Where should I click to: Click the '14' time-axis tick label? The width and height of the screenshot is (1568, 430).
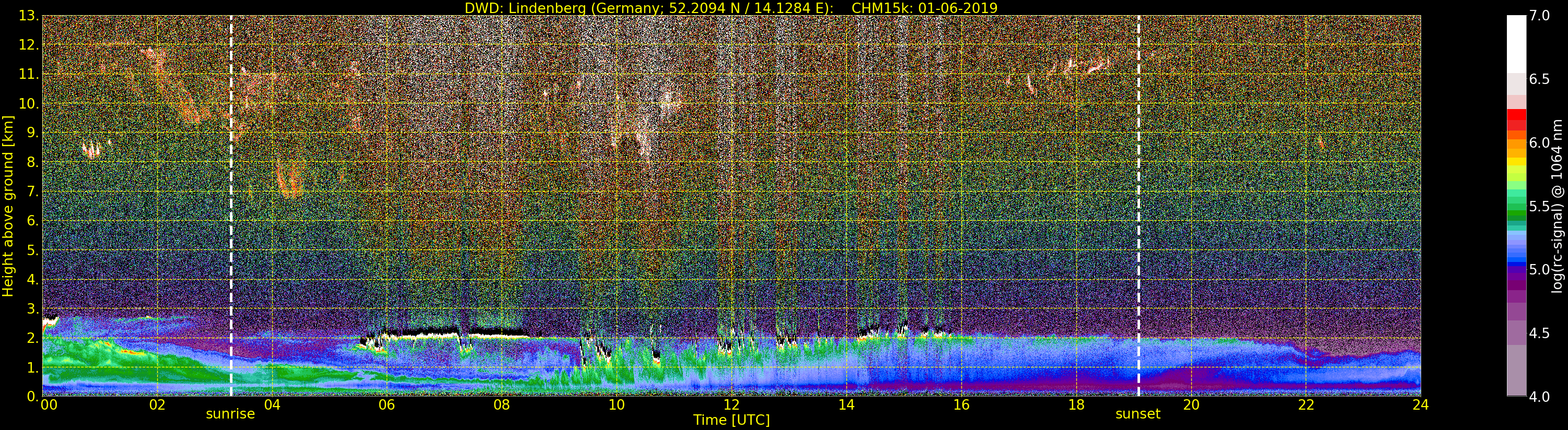[846, 404]
